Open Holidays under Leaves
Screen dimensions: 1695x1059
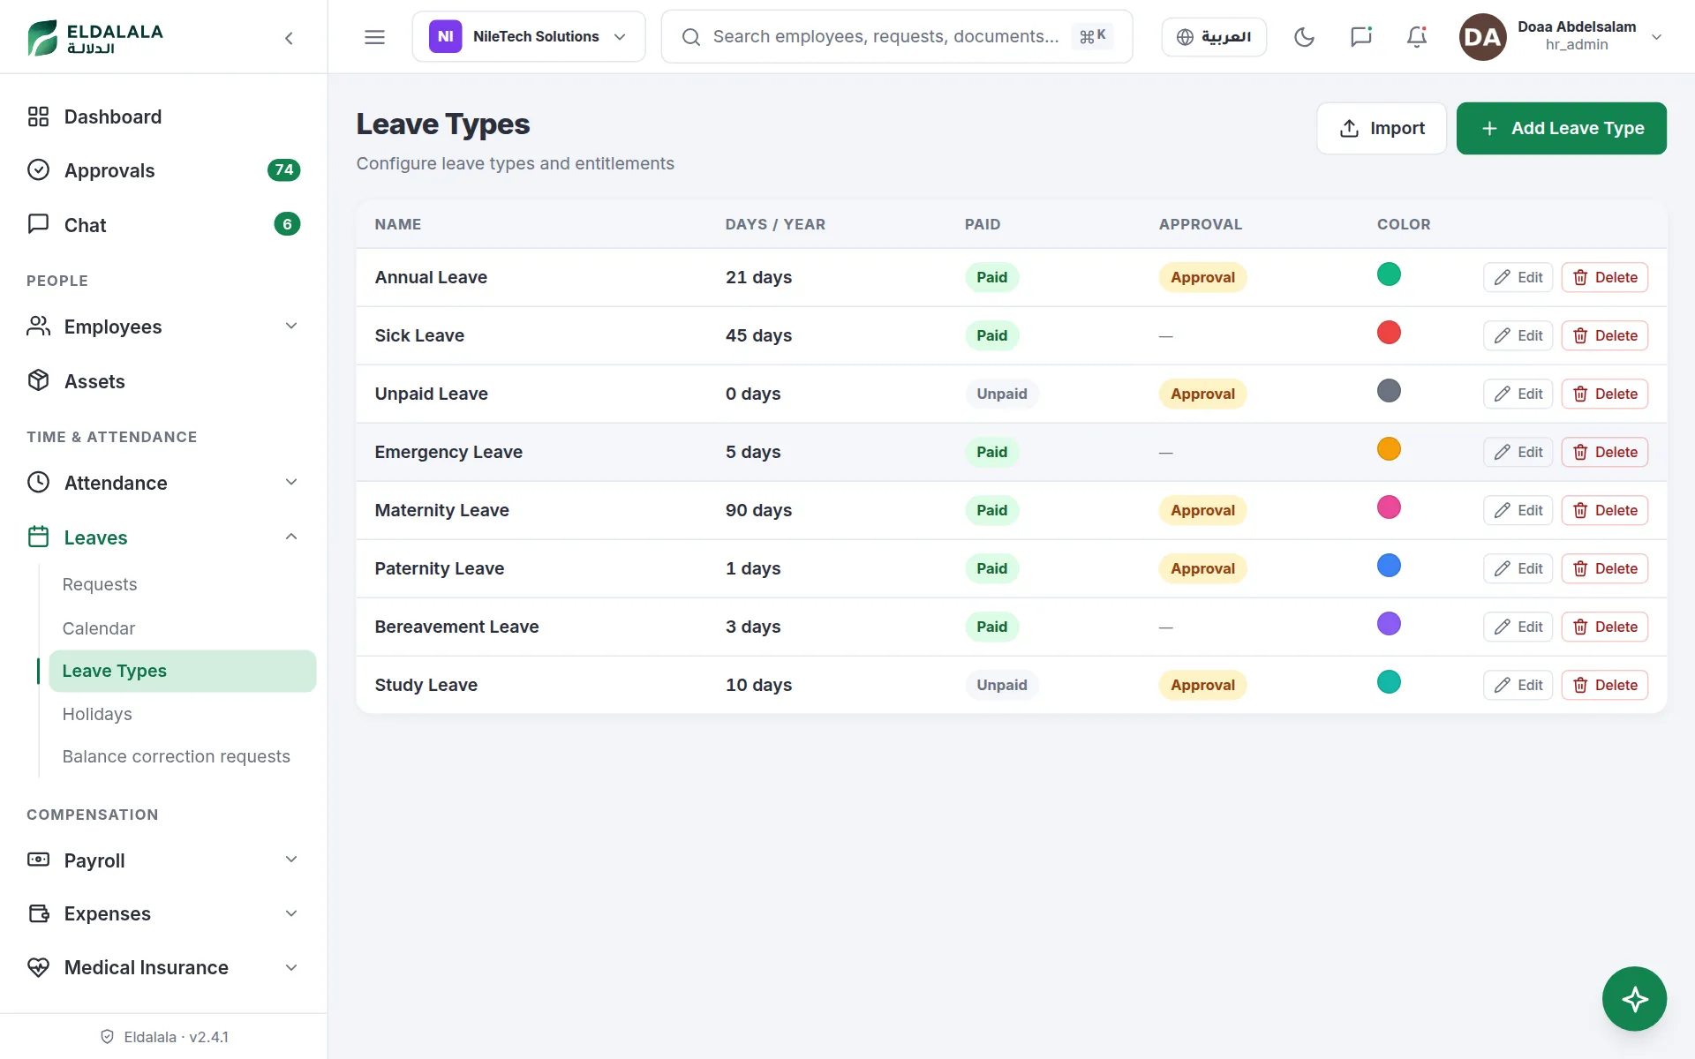[x=182, y=714]
